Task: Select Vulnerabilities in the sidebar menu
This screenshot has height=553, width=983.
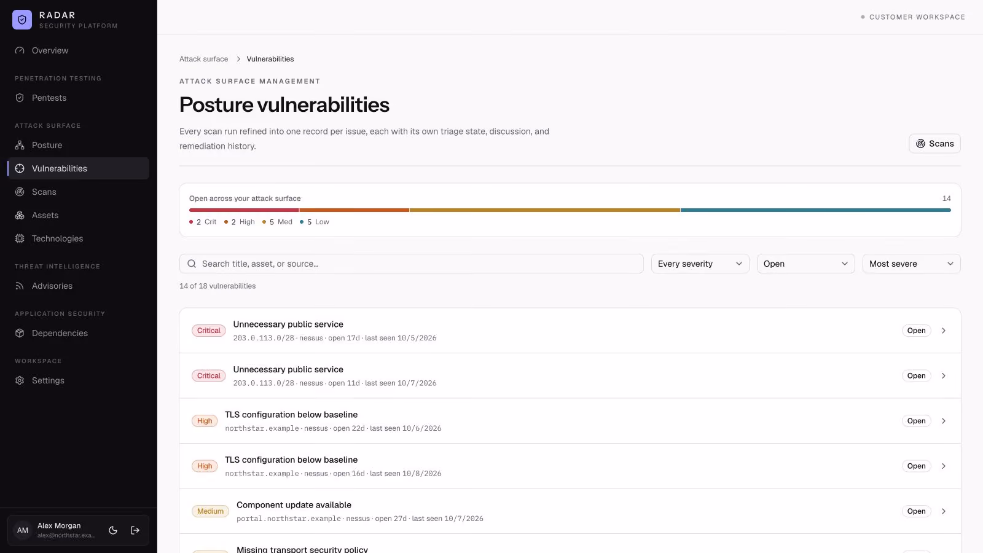Action: click(79, 168)
